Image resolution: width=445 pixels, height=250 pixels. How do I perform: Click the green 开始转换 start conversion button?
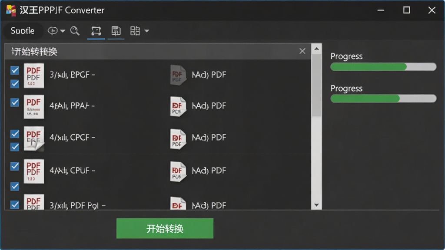click(165, 228)
